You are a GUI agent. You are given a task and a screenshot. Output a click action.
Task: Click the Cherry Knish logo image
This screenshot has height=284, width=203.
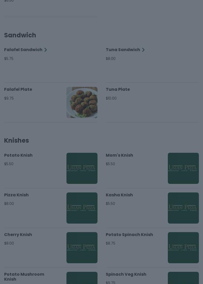[82, 248]
